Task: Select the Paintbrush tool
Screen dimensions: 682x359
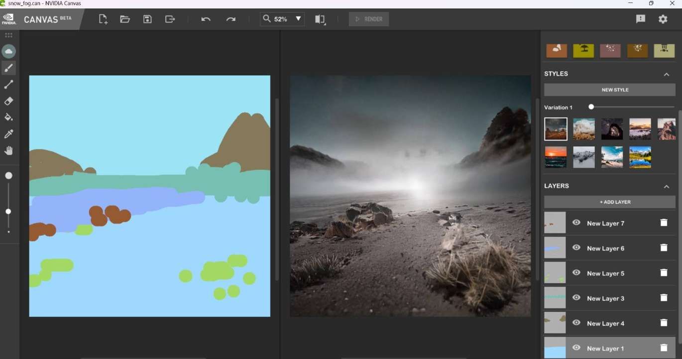Action: (8, 68)
